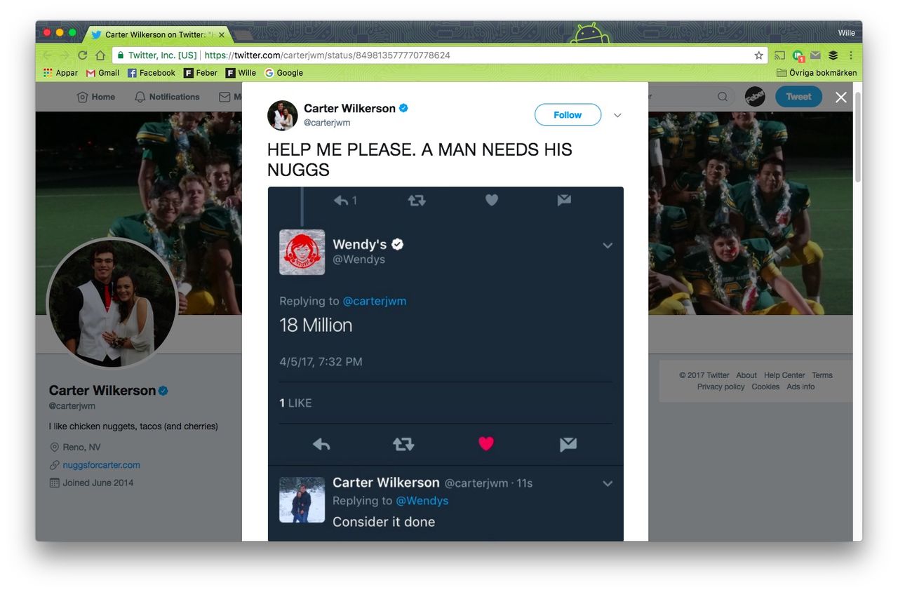
Task: Click Joined June 2014 text
Action: point(98,483)
